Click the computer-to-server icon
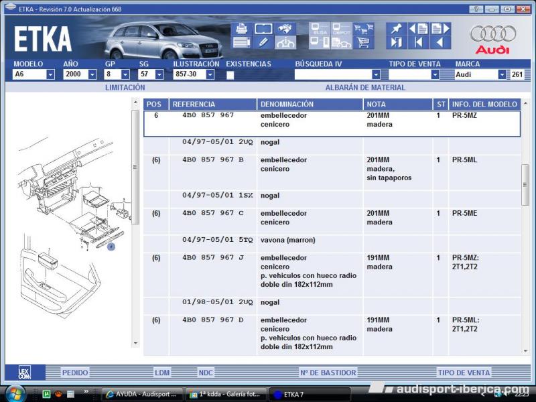This screenshot has width=536, height=402. click(x=320, y=43)
